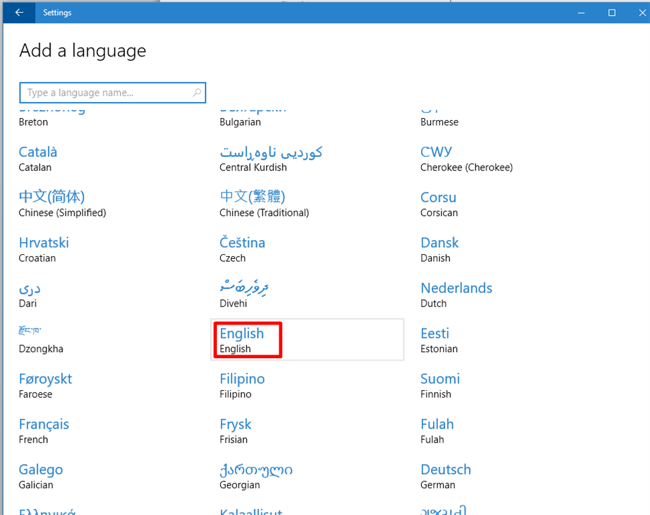This screenshot has width=650, height=515.
Task: Maximize the Settings window
Action: [x=612, y=13]
